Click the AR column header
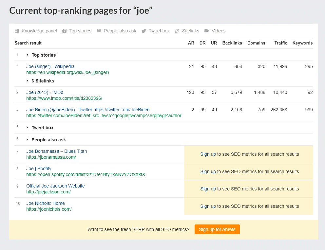This screenshot has width=325, height=250. click(191, 43)
